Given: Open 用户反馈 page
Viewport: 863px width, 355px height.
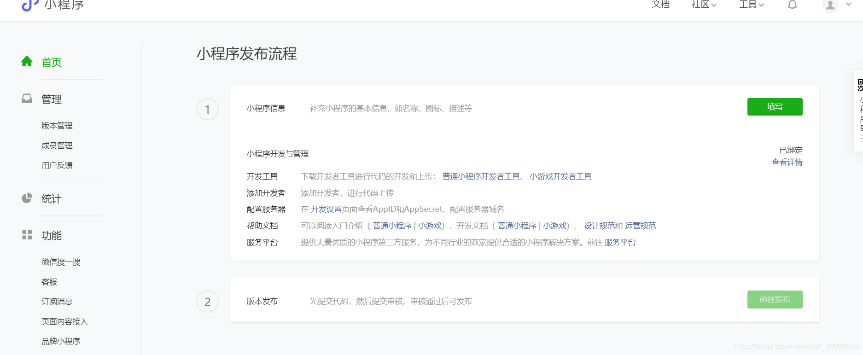Looking at the screenshot, I should coord(57,165).
